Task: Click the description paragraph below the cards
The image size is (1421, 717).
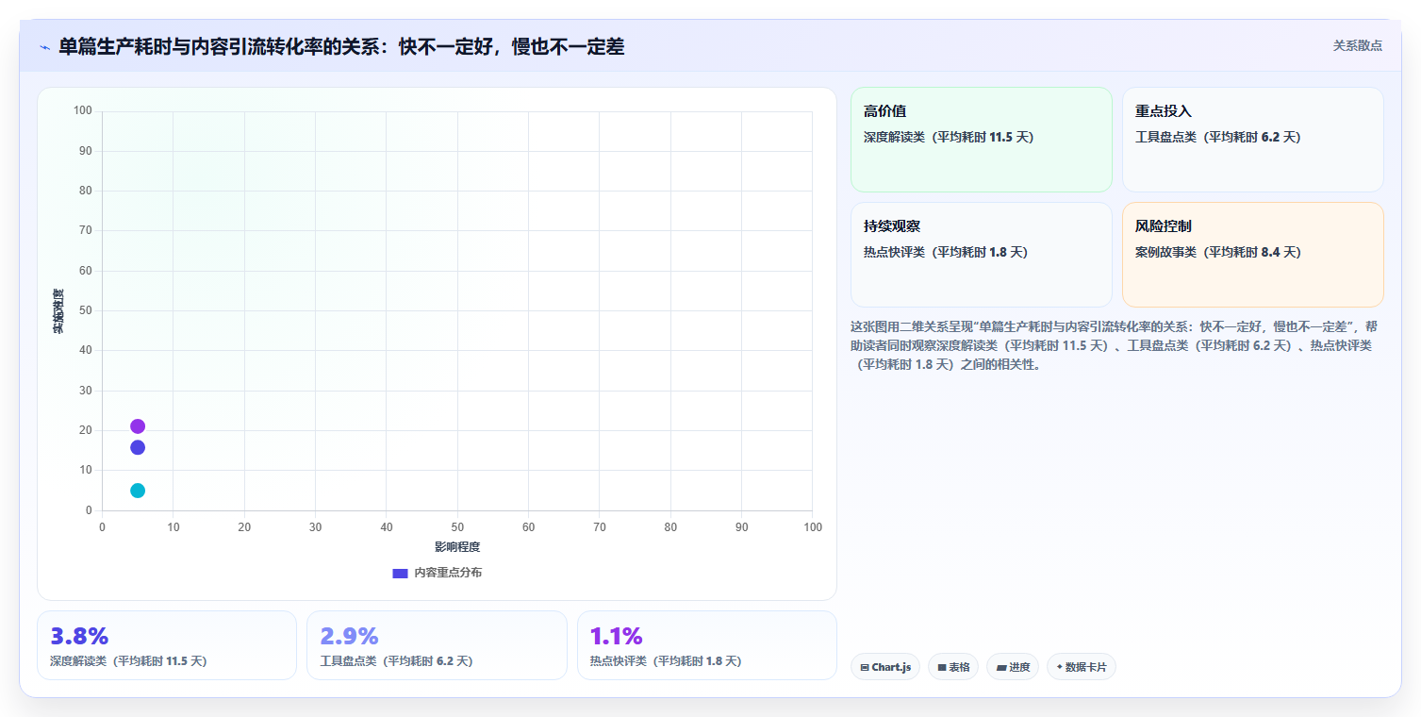Action: tap(1114, 345)
